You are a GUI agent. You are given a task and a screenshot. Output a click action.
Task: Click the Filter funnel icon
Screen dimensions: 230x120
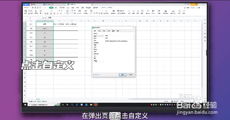pyautogui.click(x=133, y=11)
